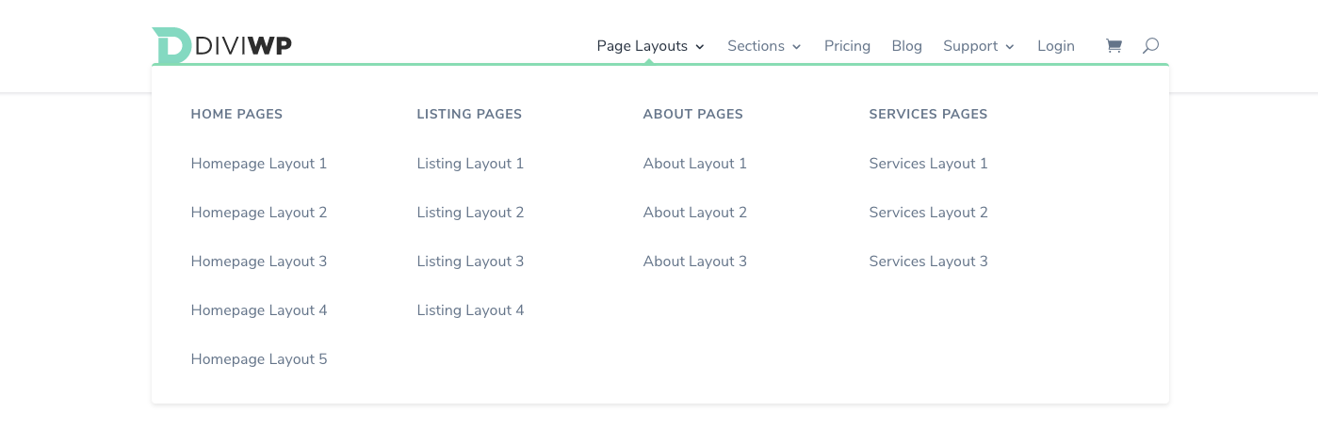Screen dimensions: 1318x428
Task: Click the LISTING PAGES column heading
Action: [x=469, y=114]
